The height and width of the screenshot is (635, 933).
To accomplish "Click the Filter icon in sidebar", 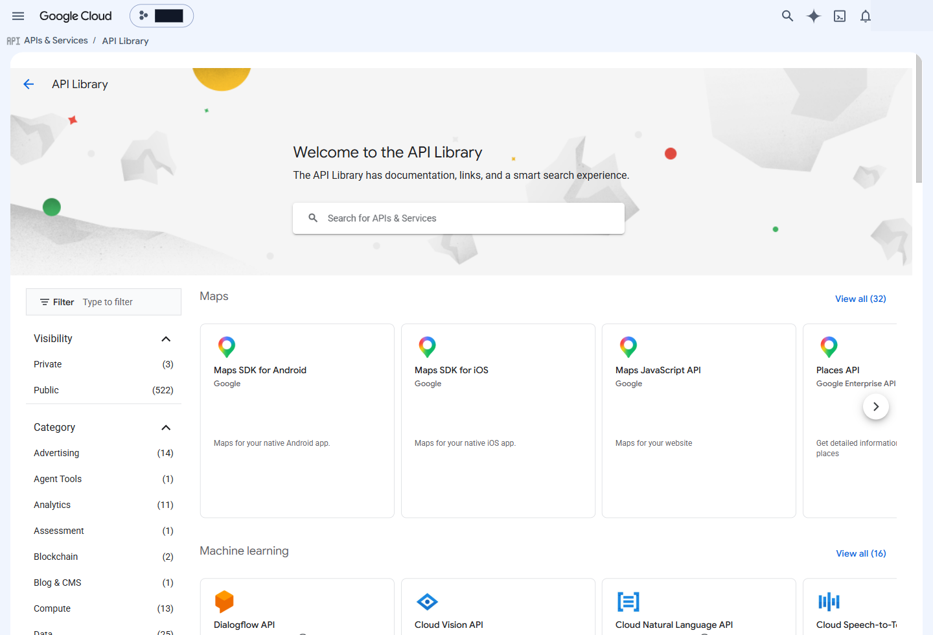I will [x=45, y=302].
